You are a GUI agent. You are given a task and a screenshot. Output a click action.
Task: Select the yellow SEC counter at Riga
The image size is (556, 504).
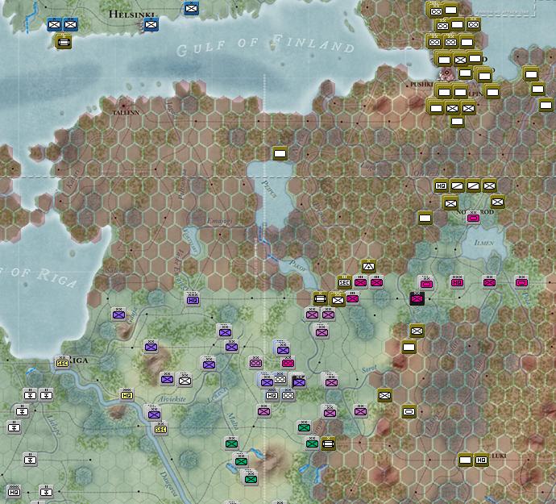tap(62, 363)
